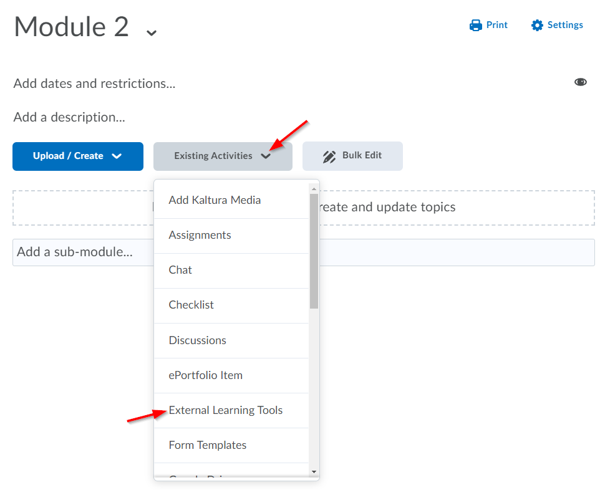Collapse the Existing Activities dropdown

(223, 156)
